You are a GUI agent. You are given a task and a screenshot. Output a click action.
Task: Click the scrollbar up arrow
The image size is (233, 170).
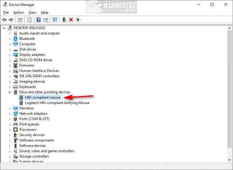point(229,28)
